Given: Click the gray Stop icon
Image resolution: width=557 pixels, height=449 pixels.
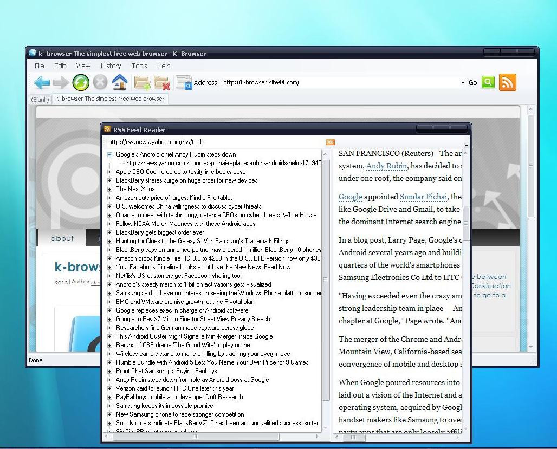Looking at the screenshot, I should point(100,82).
